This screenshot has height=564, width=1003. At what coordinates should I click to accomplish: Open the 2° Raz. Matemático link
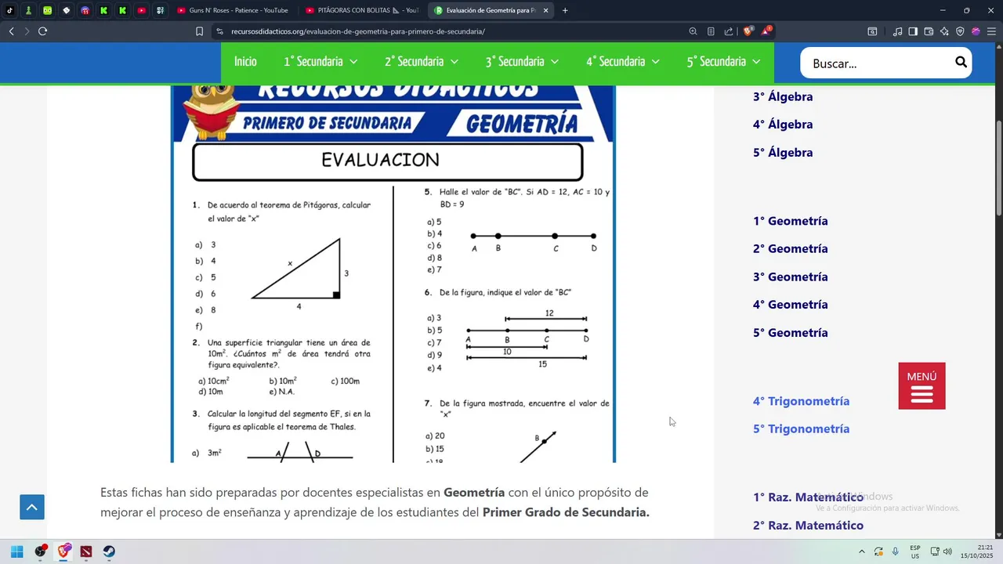[808, 526]
